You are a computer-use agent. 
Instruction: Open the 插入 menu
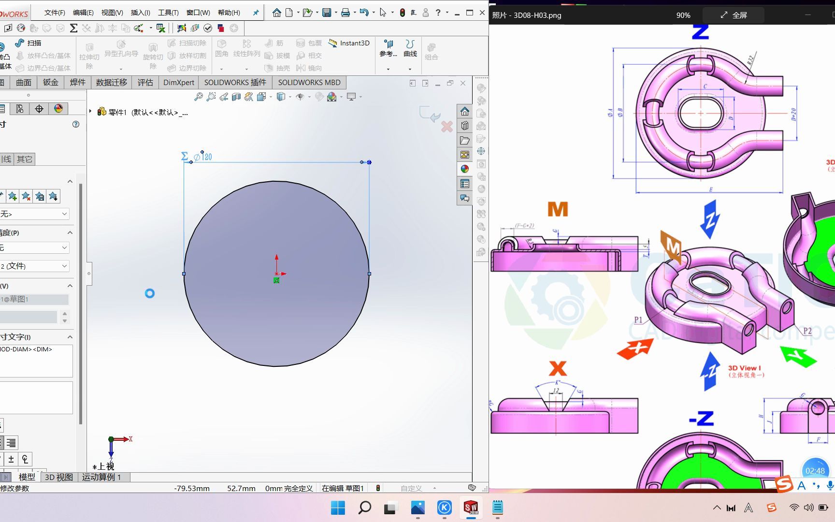140,13
